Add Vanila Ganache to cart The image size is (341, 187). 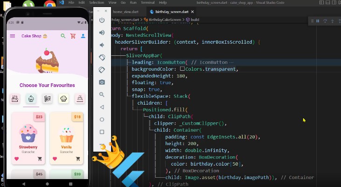pyautogui.click(x=78, y=159)
